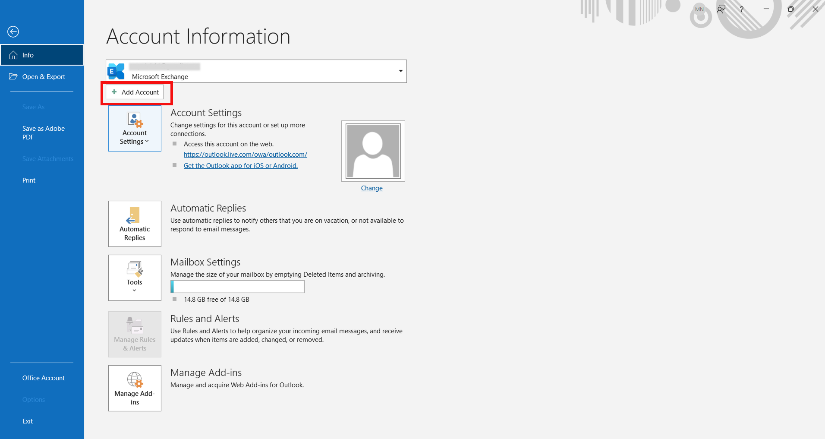The image size is (825, 439).
Task: Open Help with the question mark icon
Action: (742, 9)
